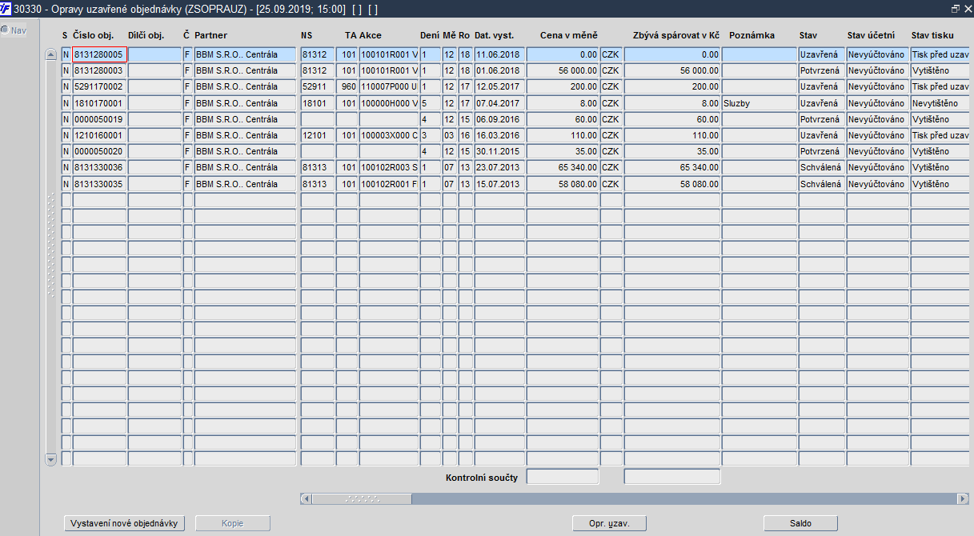Image resolution: width=974 pixels, height=536 pixels.
Task: Click Stav cell 'Schválená' for order 8131330035
Action: (x=822, y=184)
